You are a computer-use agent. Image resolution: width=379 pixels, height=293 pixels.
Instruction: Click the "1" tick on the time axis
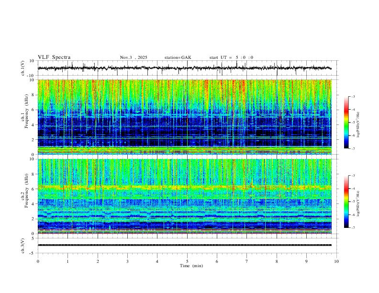[67, 261]
